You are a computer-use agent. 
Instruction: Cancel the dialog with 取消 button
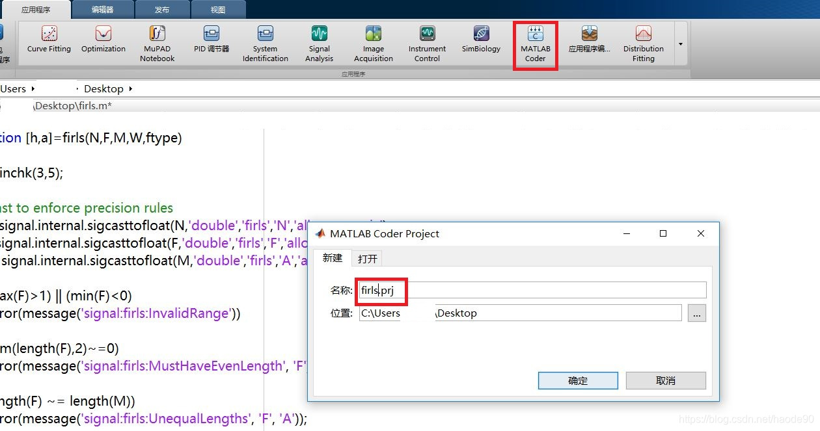(x=666, y=380)
